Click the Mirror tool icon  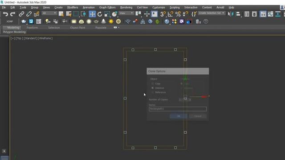231,14
